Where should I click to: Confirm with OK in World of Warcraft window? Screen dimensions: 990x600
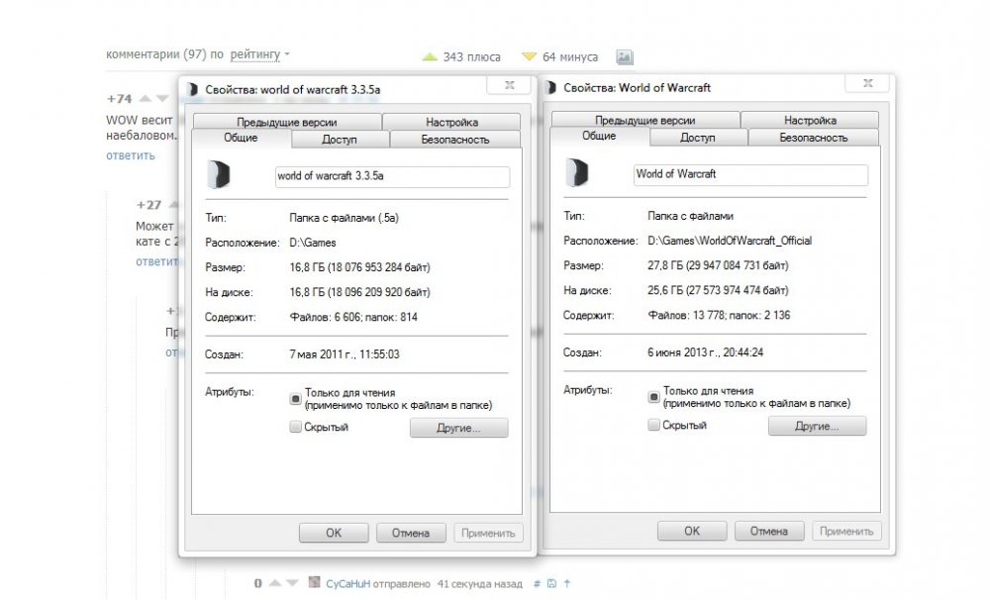point(692,531)
